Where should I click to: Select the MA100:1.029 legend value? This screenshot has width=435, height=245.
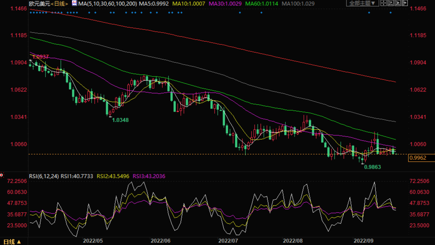click(298, 4)
